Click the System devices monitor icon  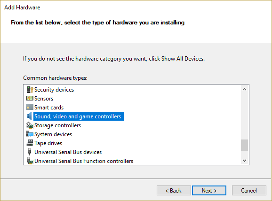[30, 134]
